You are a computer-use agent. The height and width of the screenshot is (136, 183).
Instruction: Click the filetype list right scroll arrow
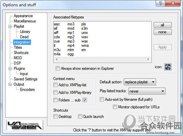pos(148,59)
